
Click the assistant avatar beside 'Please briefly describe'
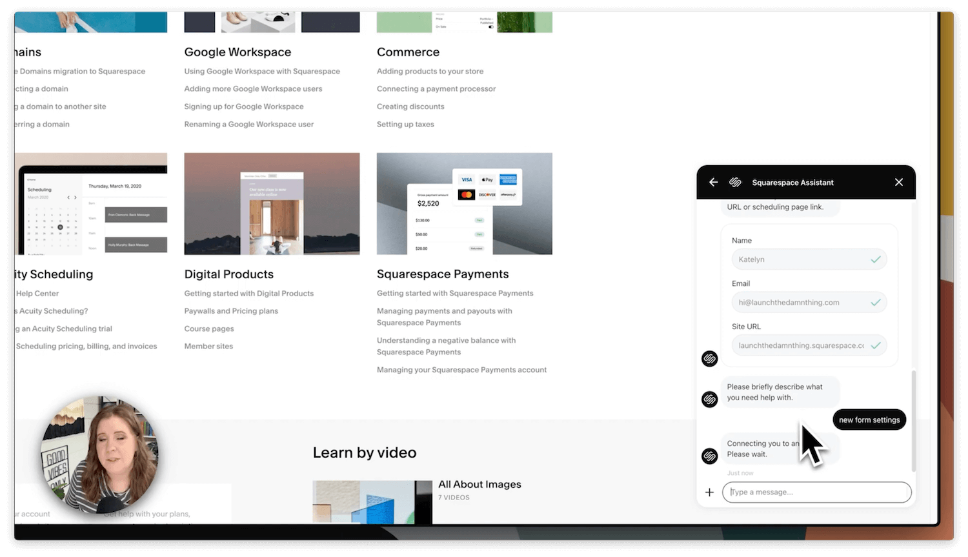(710, 400)
